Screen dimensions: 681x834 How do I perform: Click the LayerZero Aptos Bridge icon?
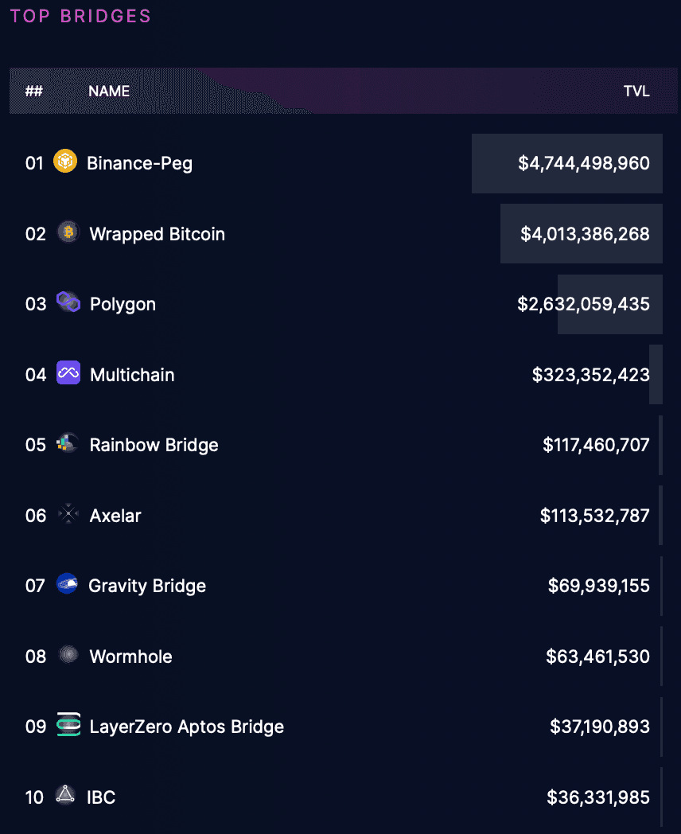[68, 726]
